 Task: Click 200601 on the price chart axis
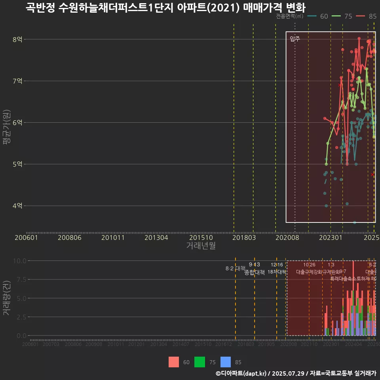click(x=27, y=237)
